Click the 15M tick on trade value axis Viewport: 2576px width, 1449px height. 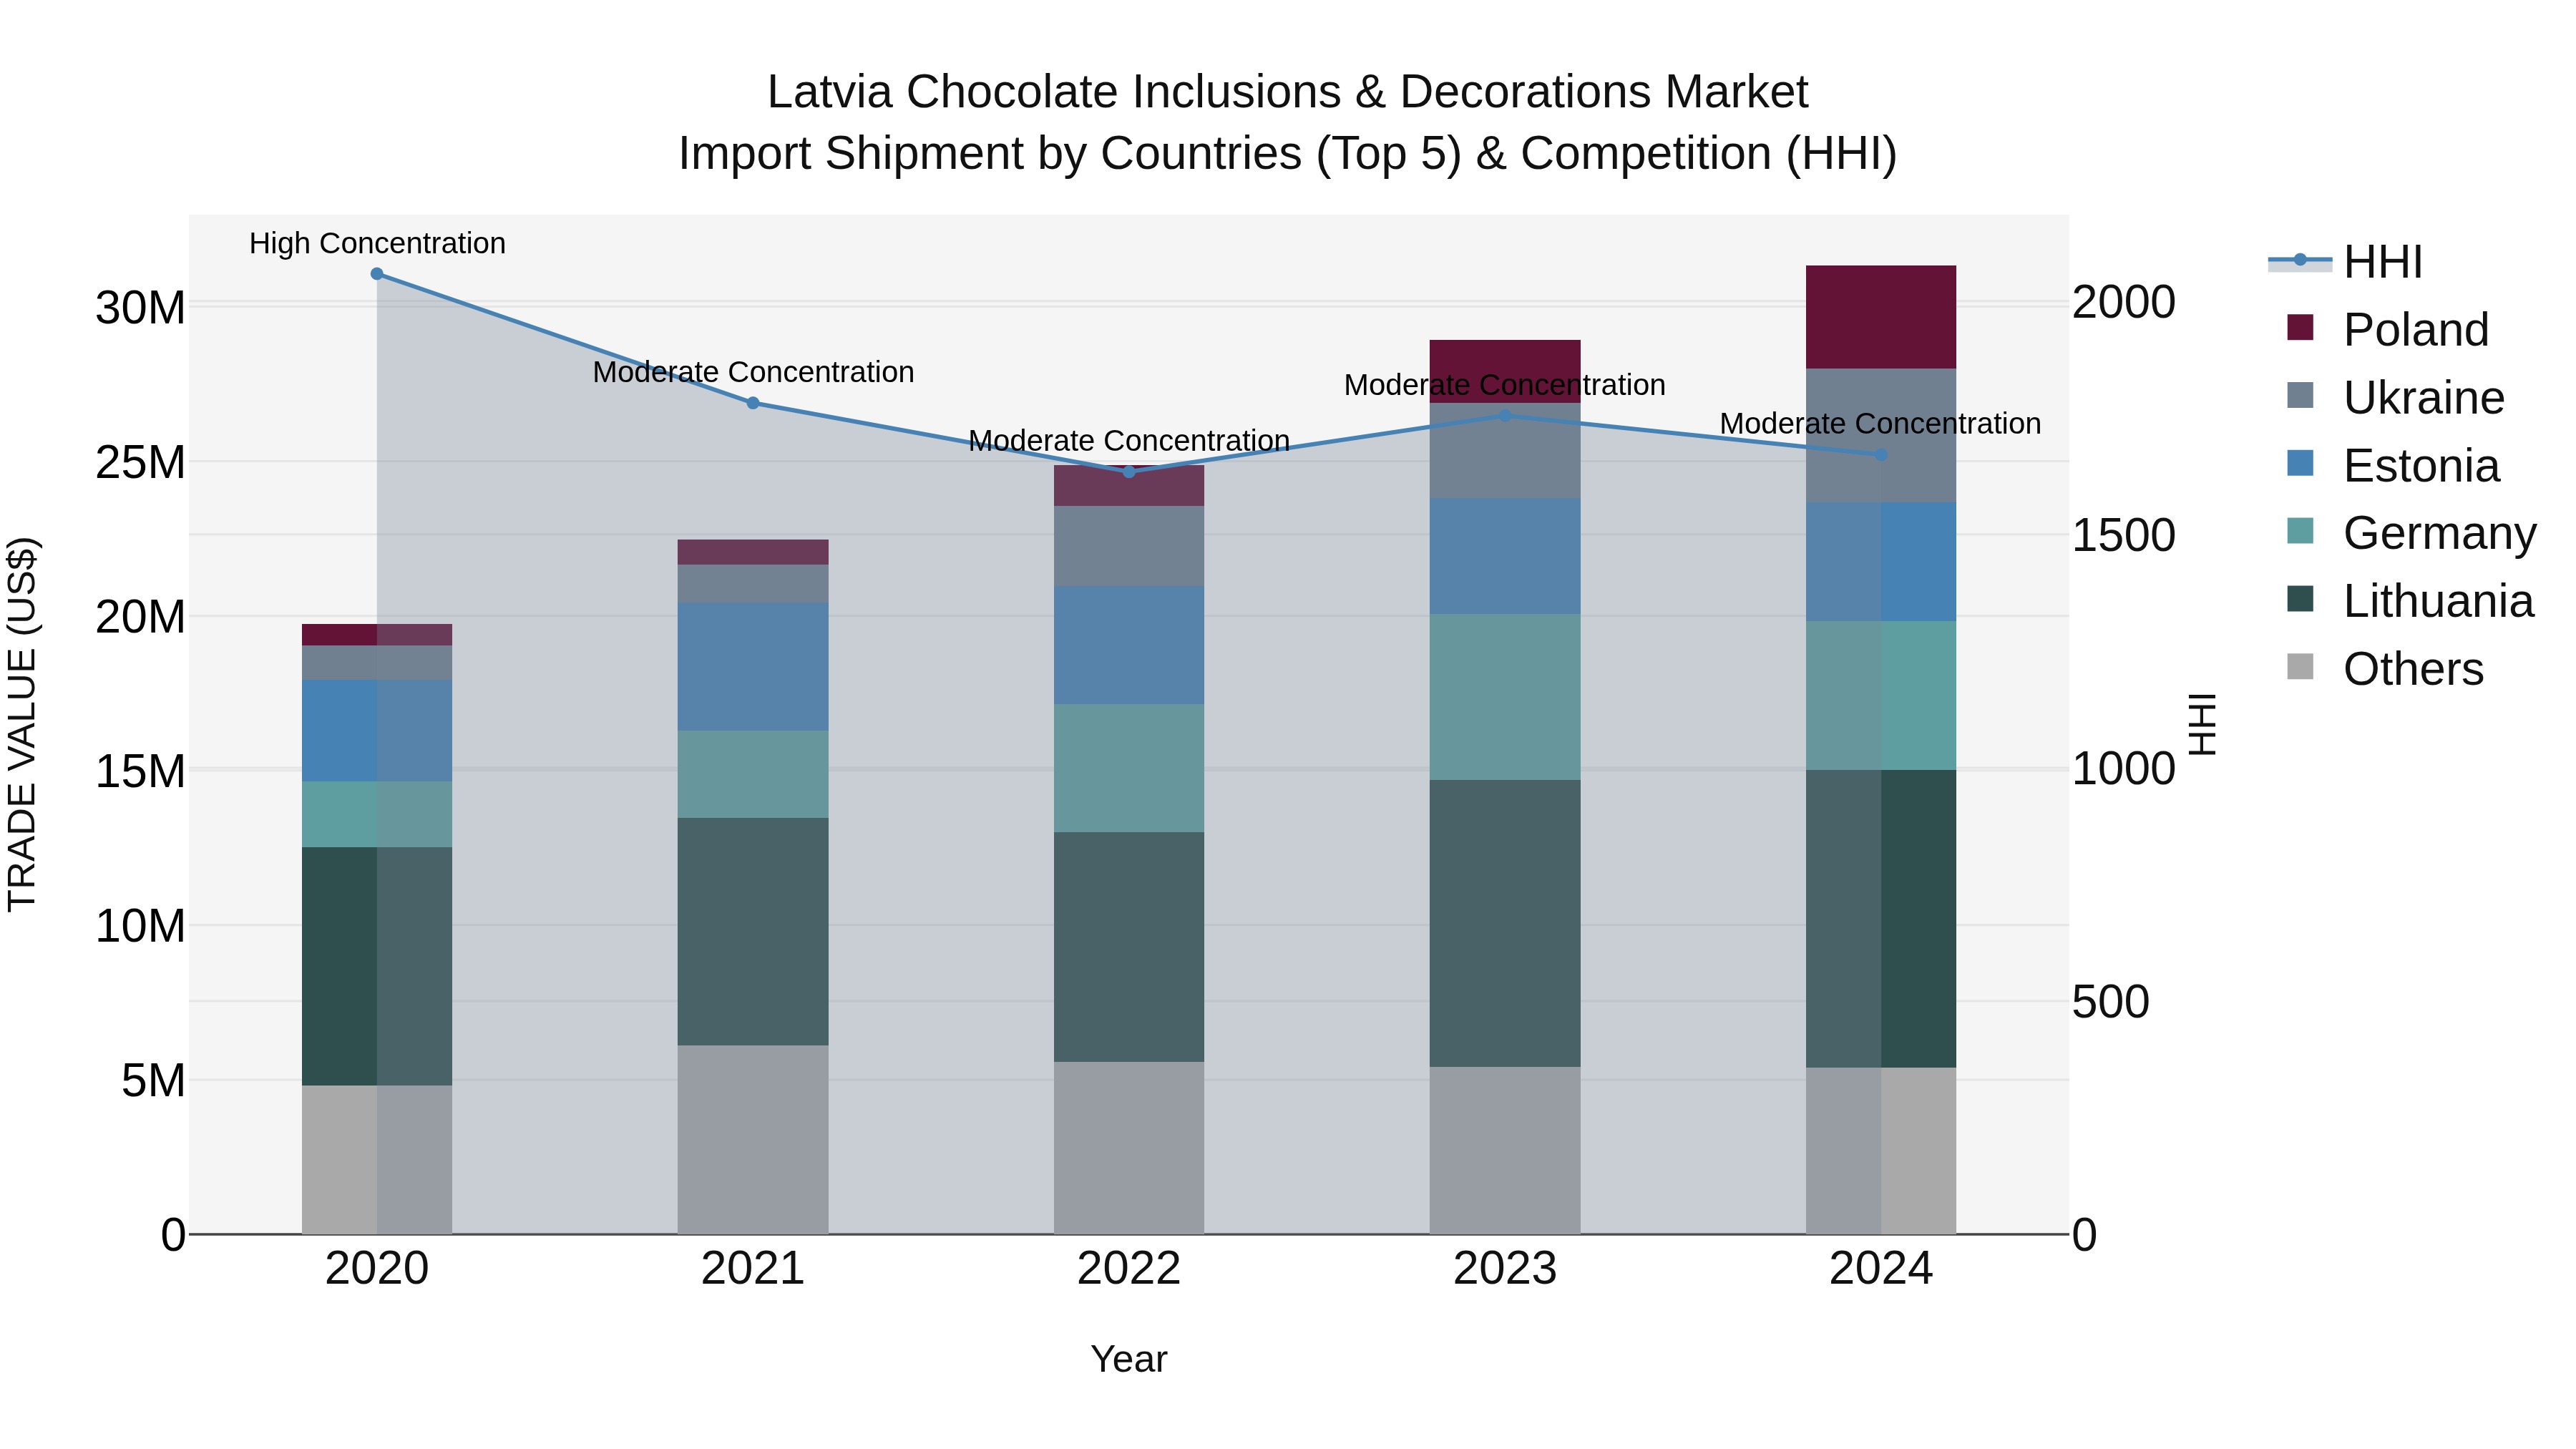(140, 772)
